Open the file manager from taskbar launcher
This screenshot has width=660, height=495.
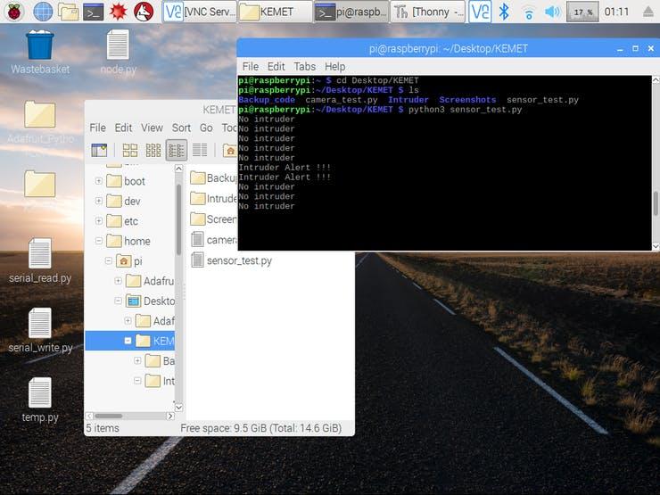coord(68,12)
